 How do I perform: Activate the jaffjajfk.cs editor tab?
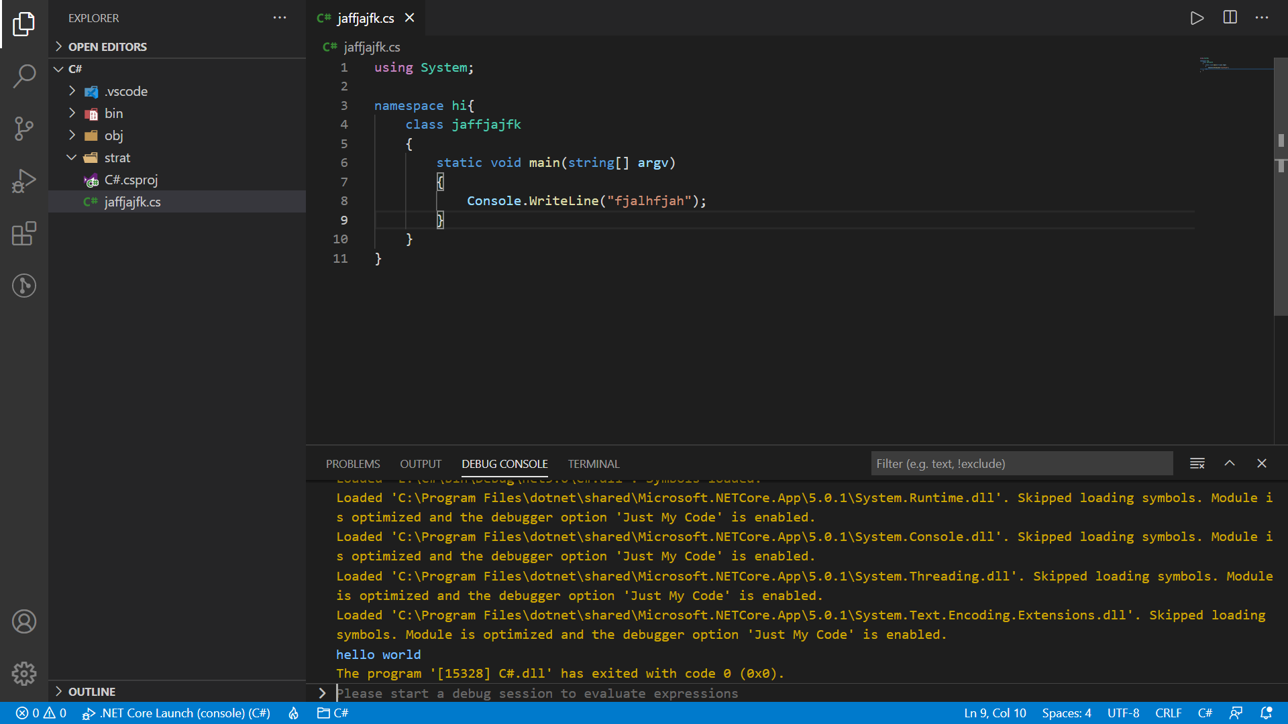(366, 18)
